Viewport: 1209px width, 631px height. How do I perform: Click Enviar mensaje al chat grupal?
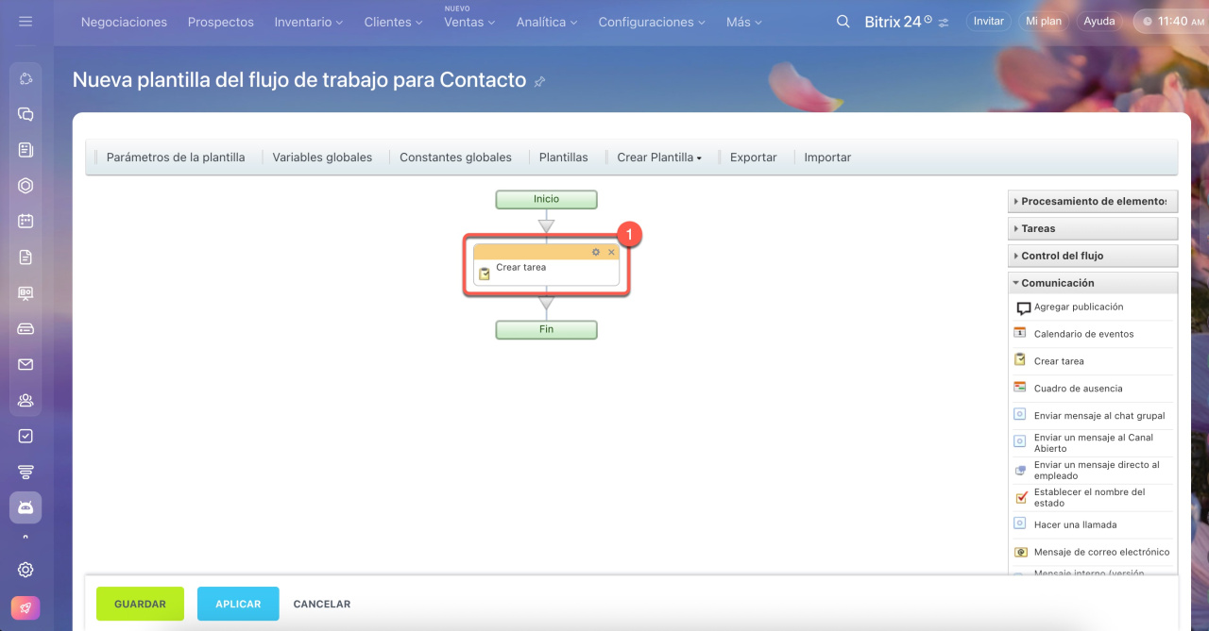(x=1099, y=415)
